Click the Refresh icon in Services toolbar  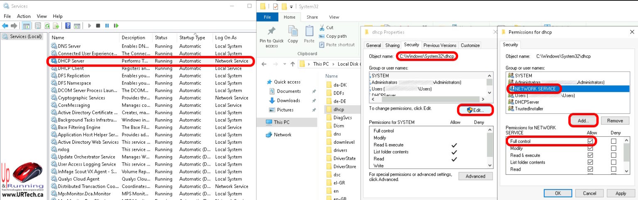point(47,26)
